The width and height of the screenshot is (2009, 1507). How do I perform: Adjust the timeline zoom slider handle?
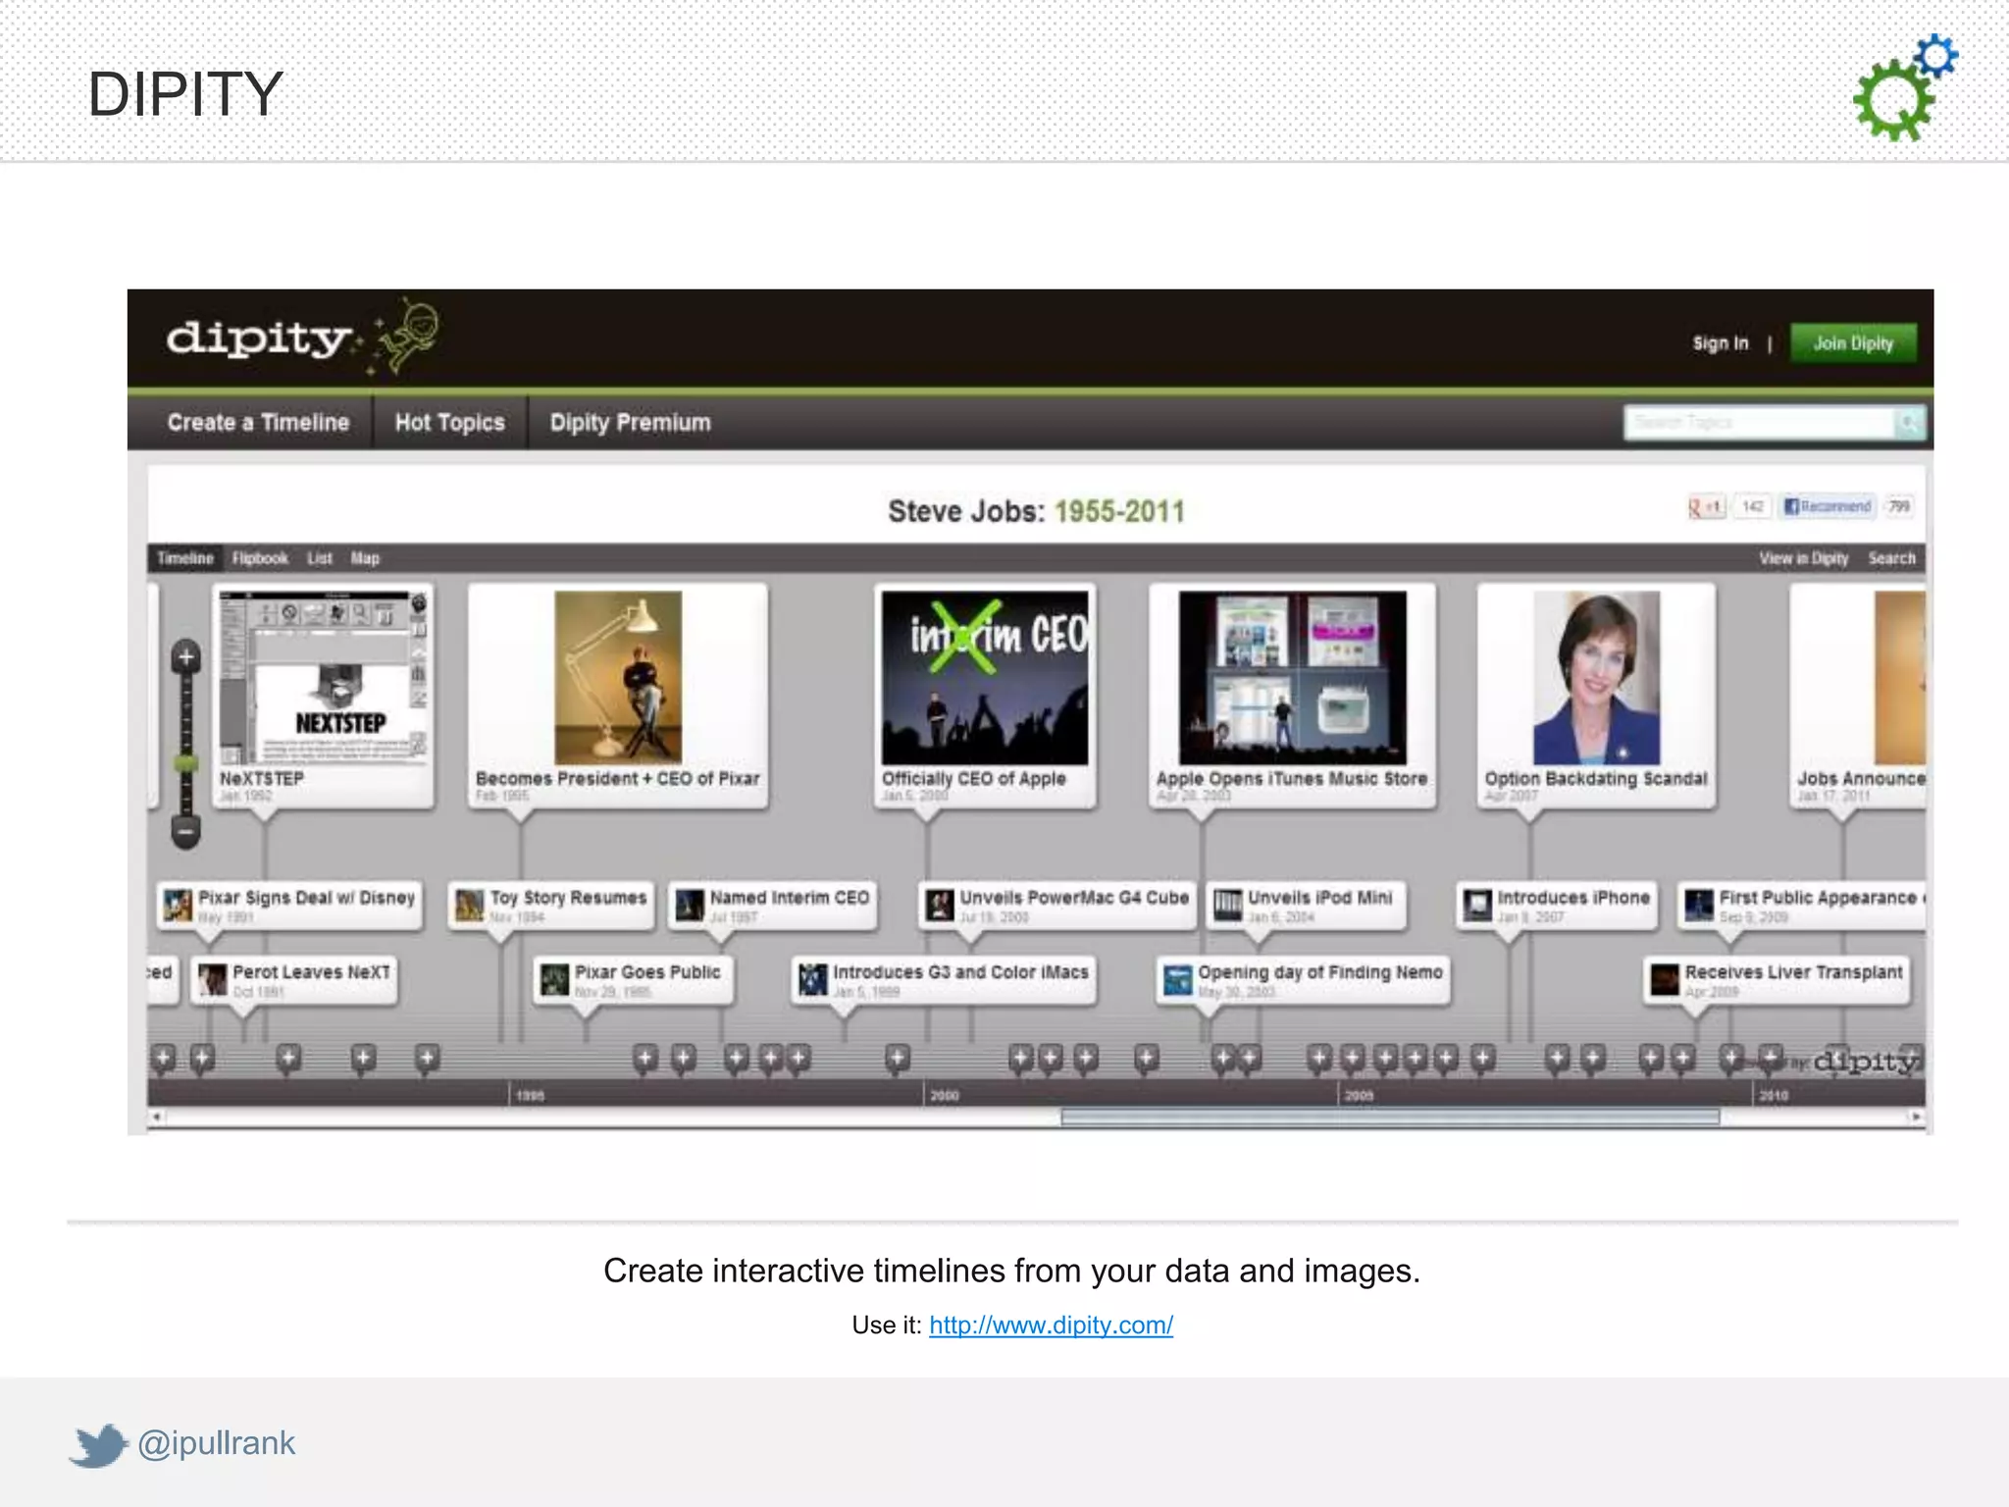point(185,763)
